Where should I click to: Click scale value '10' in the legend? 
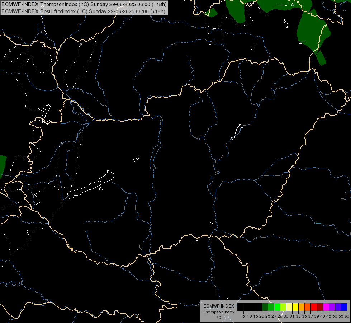pos(250,316)
